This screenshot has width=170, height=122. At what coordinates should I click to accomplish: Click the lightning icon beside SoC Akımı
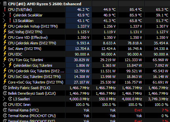pyautogui.click(x=5, y=48)
